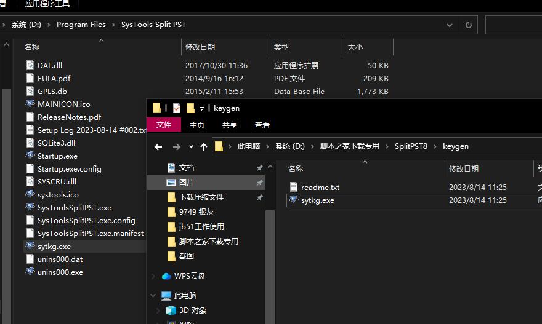Unpin 下载压缩文件 from quick access

(259, 197)
